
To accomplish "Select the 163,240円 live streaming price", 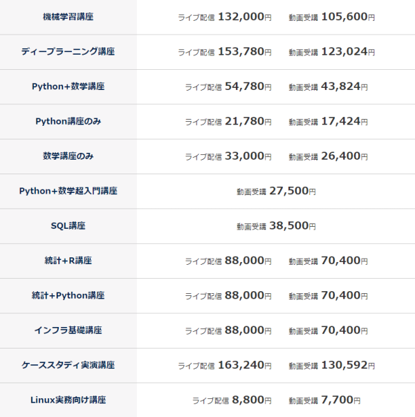I will tap(244, 365).
